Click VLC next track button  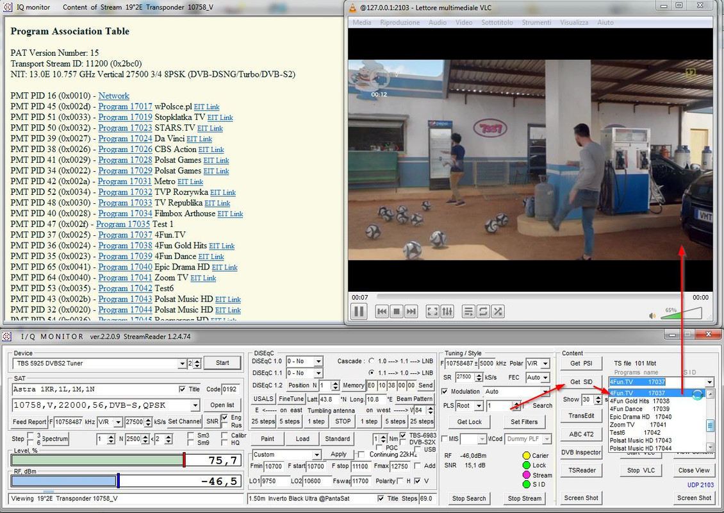pos(411,312)
